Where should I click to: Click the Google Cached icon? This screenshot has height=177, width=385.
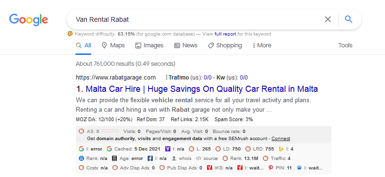coord(110,149)
